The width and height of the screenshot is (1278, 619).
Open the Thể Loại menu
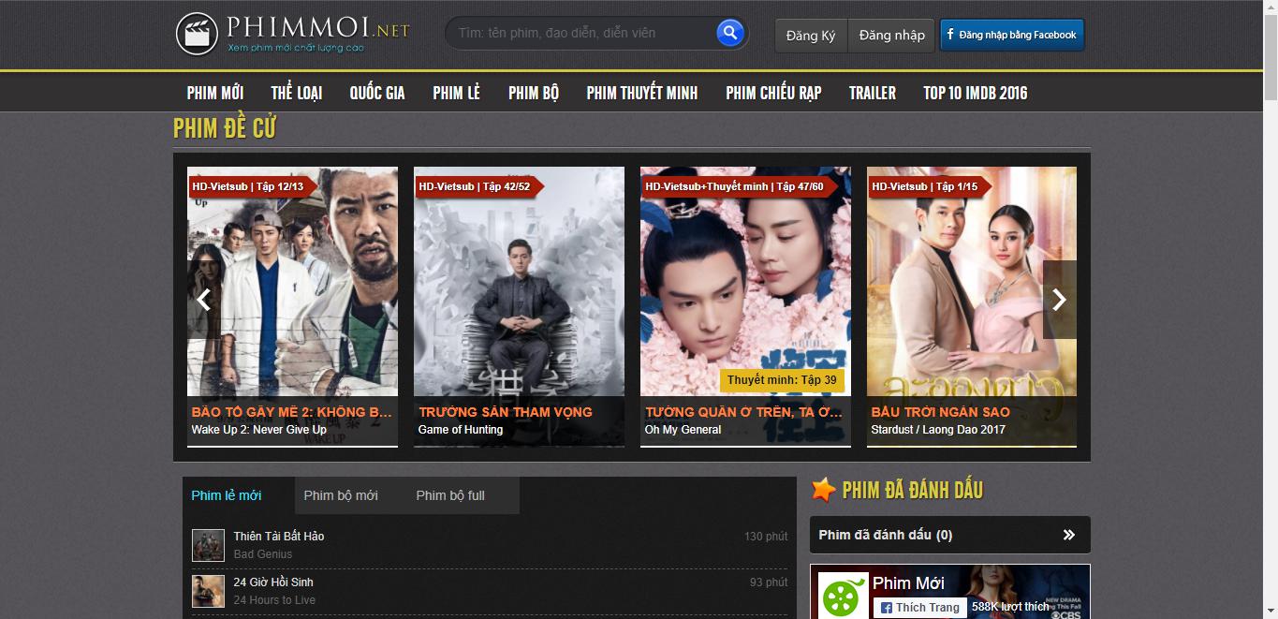click(297, 93)
